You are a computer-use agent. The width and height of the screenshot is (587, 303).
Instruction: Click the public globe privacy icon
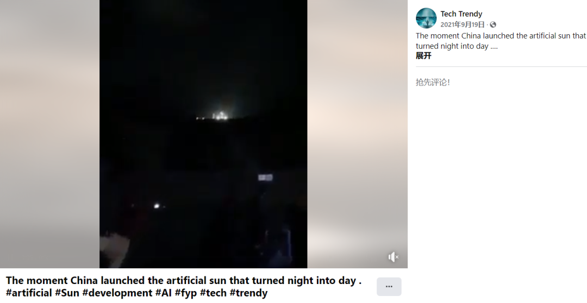493,24
